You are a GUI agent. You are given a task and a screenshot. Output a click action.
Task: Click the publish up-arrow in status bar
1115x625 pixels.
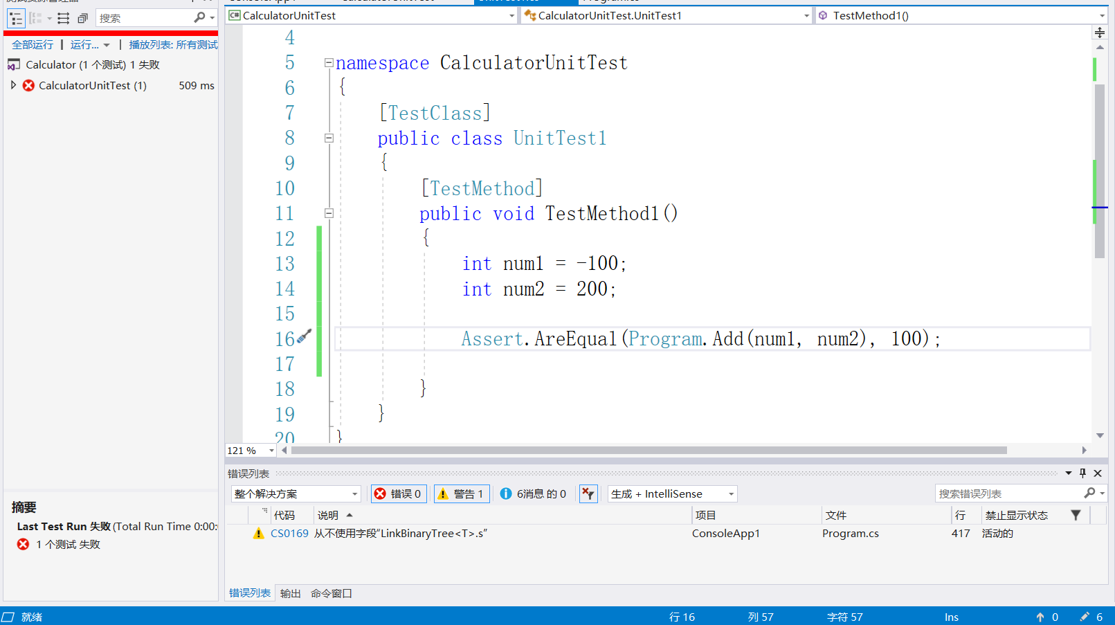pos(1040,617)
